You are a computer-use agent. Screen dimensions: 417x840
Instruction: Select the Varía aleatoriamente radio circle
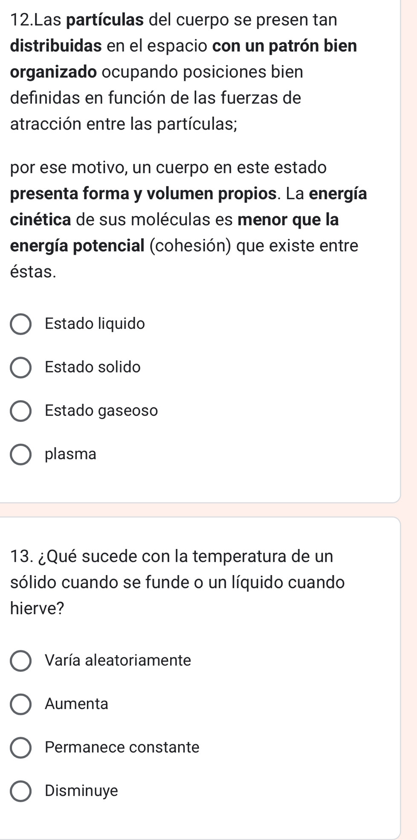click(20, 661)
